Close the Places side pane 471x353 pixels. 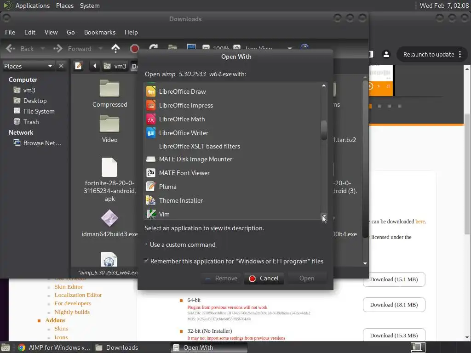(61, 66)
